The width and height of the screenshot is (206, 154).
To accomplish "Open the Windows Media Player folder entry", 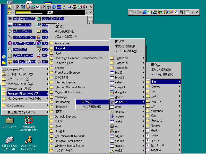I will [79, 146].
